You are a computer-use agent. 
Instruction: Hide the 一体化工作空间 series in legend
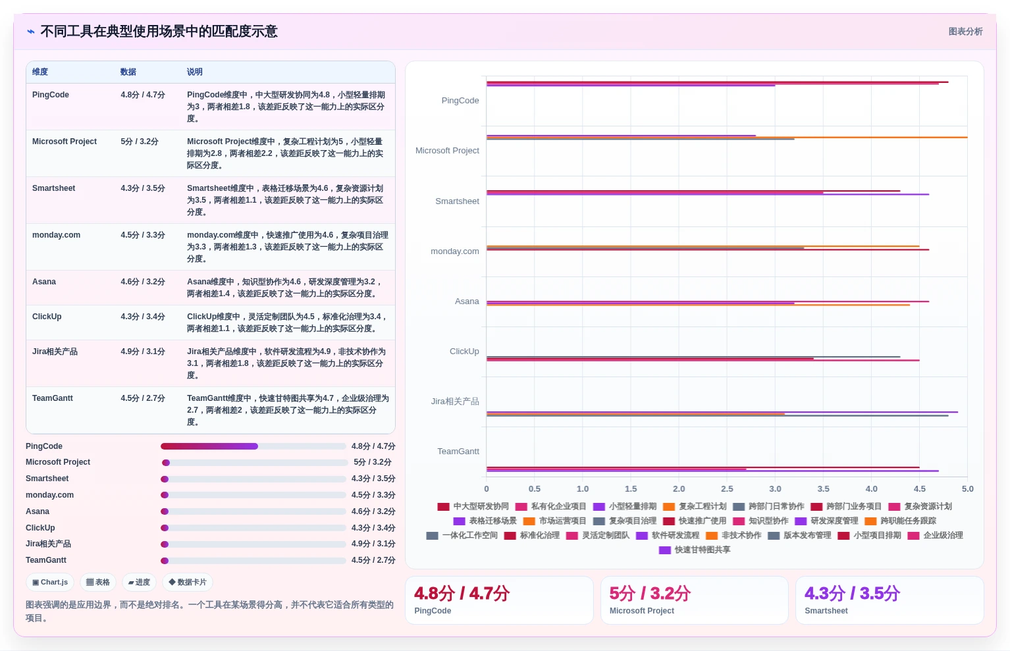pos(462,536)
